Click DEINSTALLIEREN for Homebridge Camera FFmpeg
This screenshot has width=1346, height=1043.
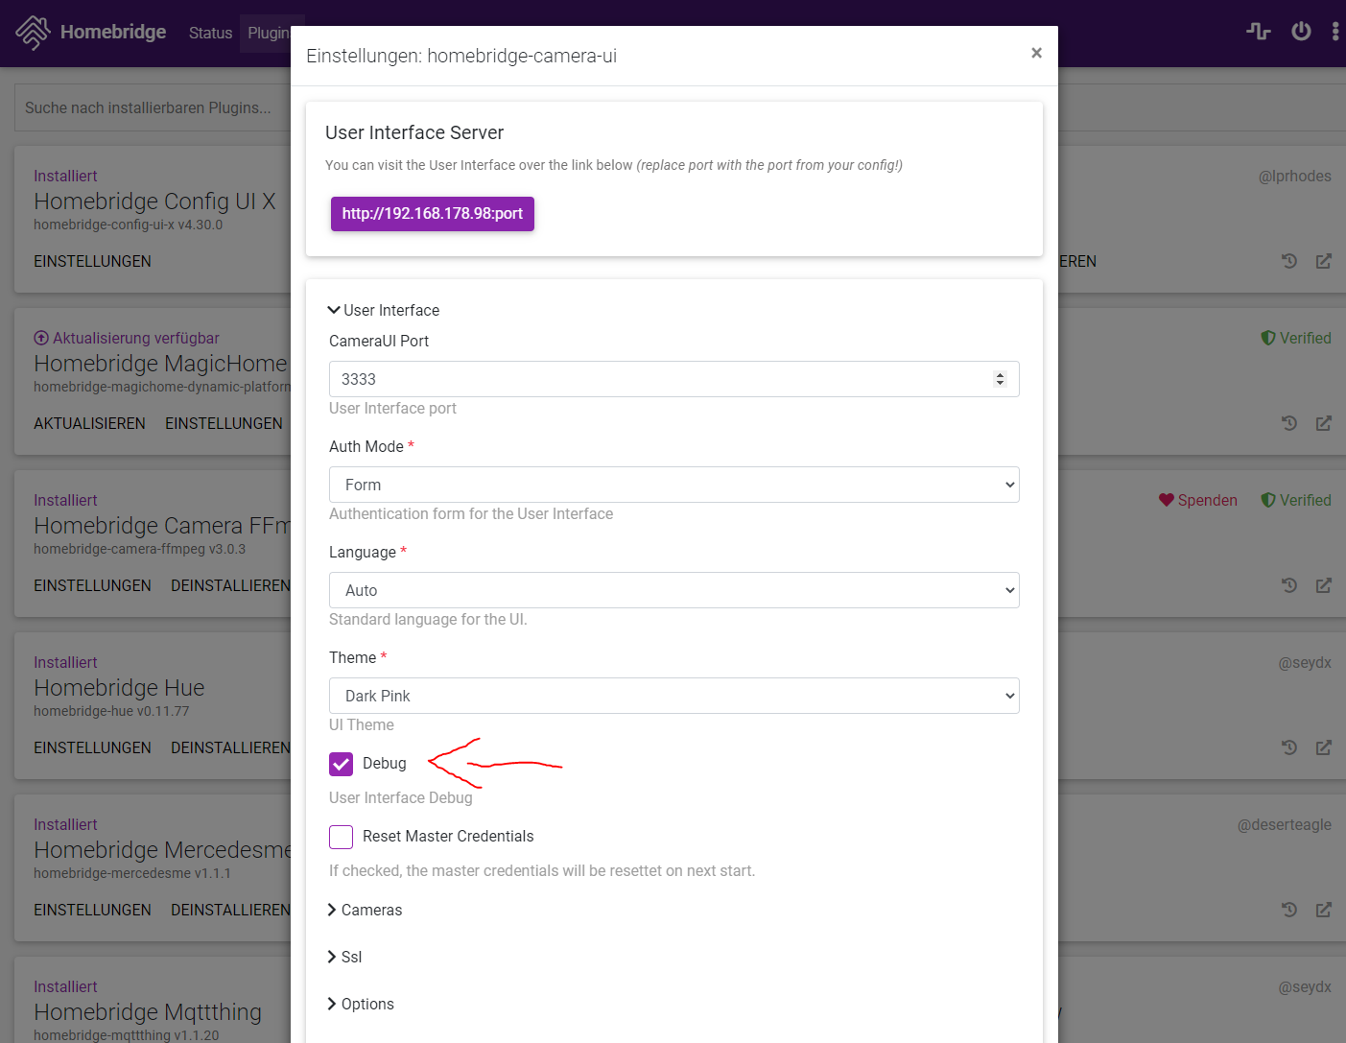click(230, 585)
